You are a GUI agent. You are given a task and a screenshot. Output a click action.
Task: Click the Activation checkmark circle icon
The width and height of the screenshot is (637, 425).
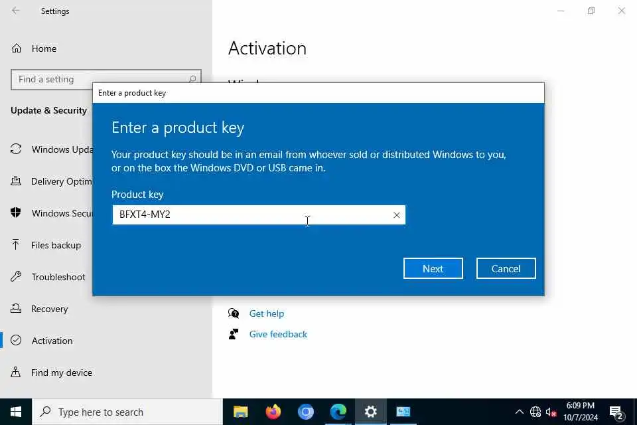16,340
